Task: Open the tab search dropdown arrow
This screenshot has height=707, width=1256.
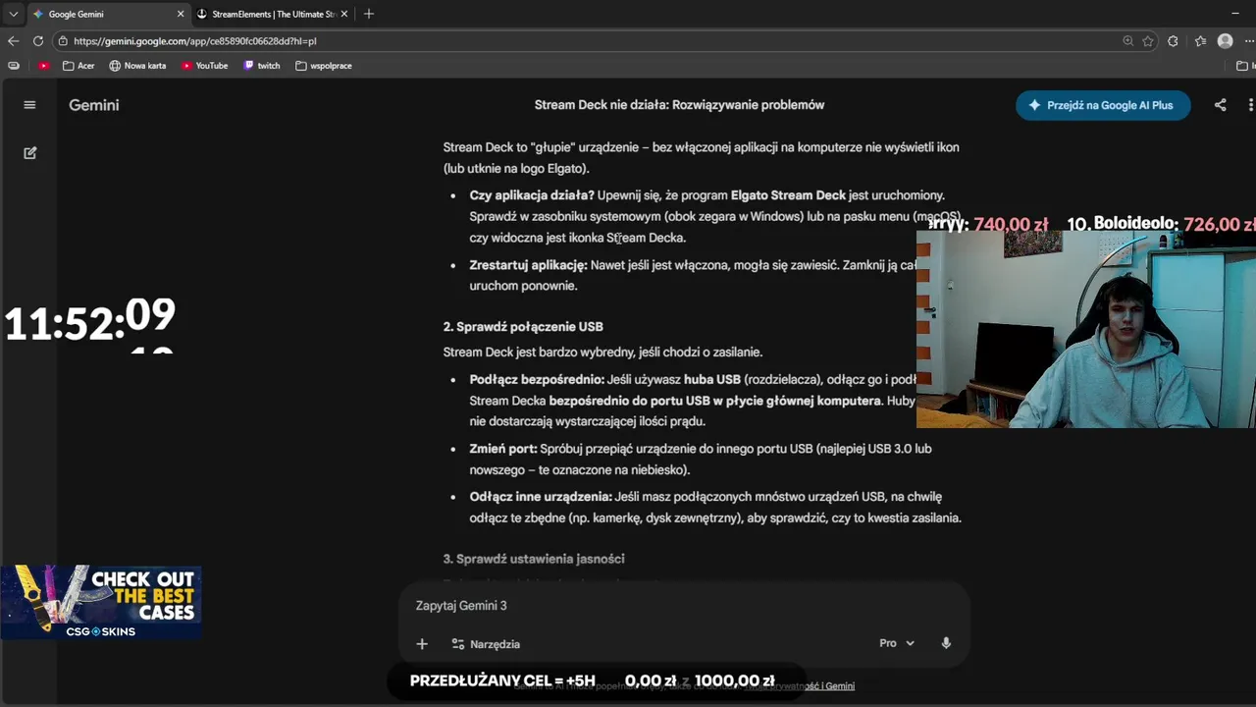Action: coord(13,14)
